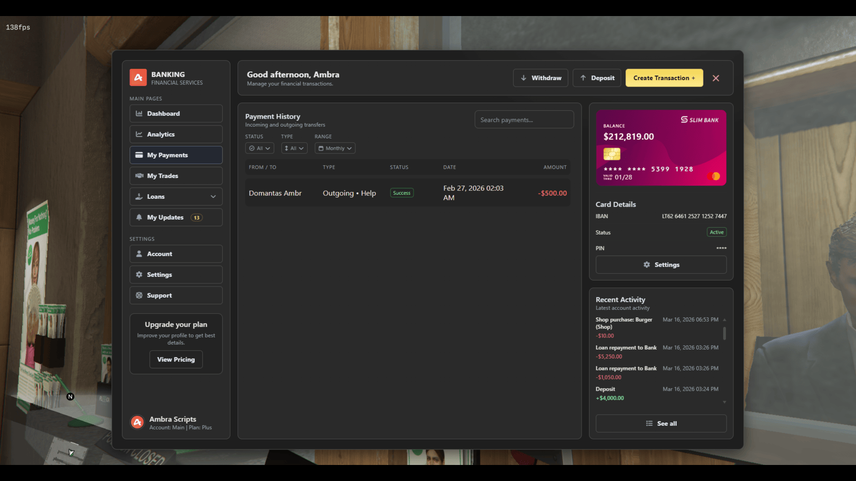The height and width of the screenshot is (481, 856).
Task: Focus the Search payments input field
Action: (524, 120)
